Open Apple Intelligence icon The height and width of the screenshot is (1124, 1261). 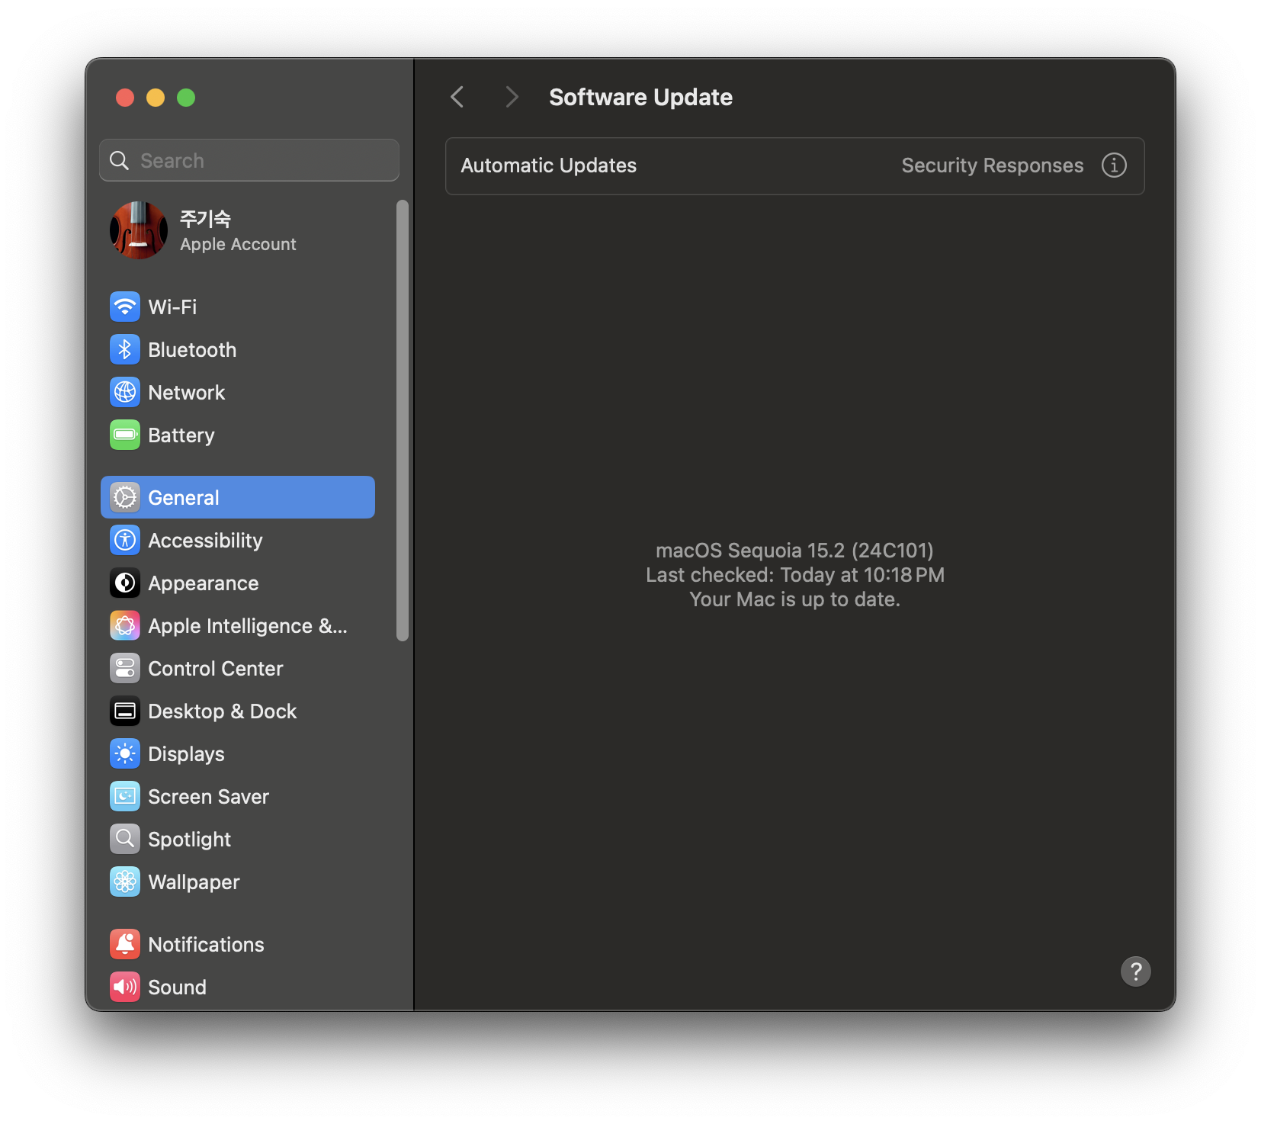[125, 625]
